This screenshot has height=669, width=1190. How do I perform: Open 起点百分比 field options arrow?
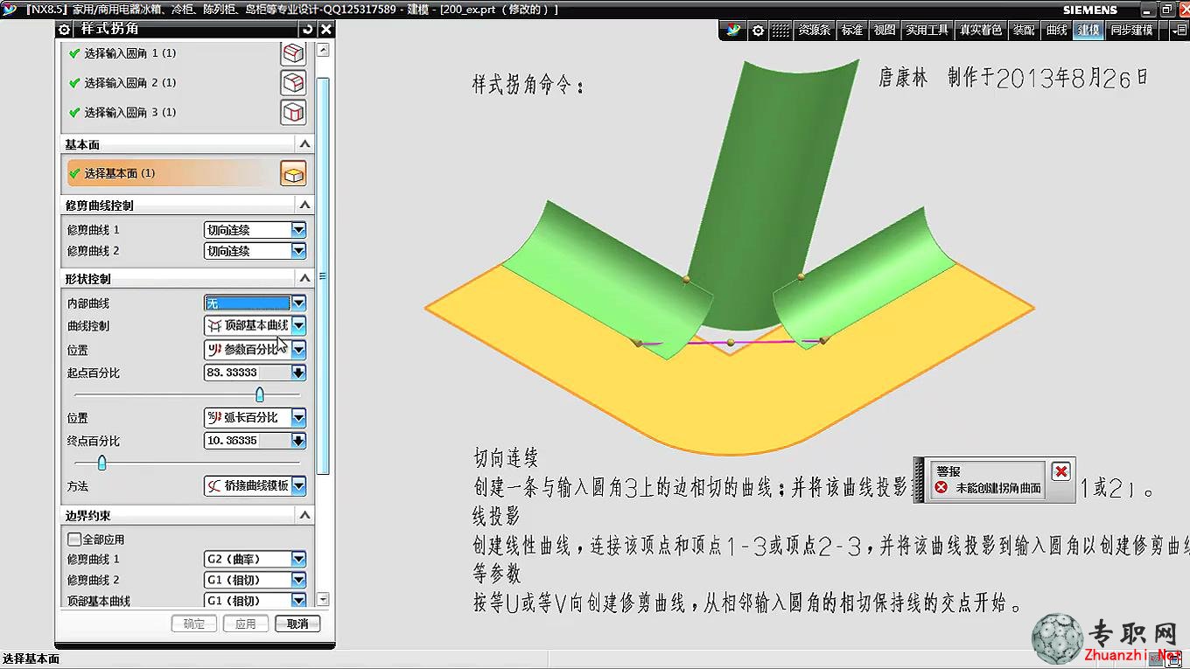pos(298,373)
